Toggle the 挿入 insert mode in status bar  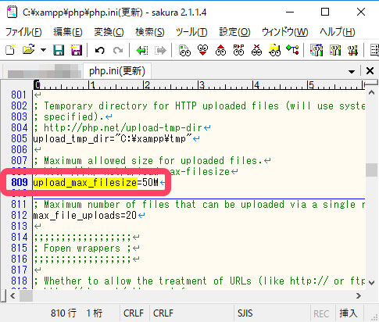coord(348,313)
